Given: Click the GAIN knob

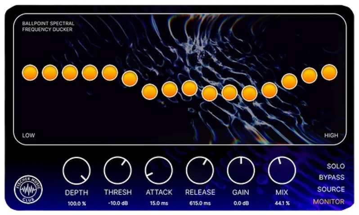Looking at the screenshot, I should (x=241, y=171).
